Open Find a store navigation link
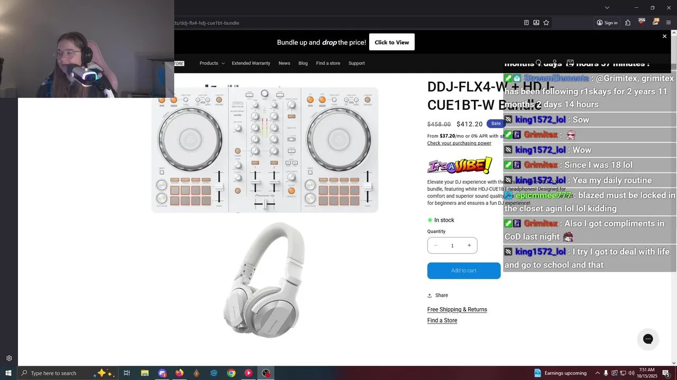 click(328, 63)
